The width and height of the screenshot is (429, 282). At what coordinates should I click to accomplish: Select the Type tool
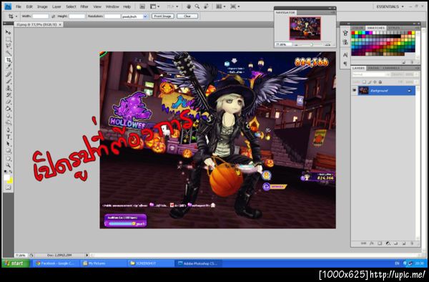coord(8,137)
